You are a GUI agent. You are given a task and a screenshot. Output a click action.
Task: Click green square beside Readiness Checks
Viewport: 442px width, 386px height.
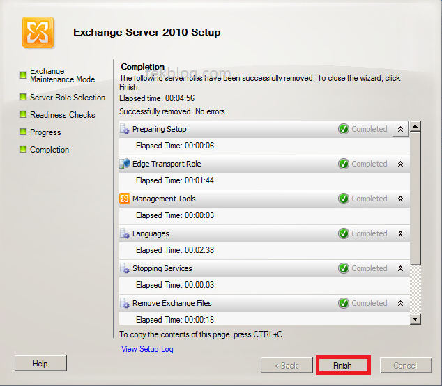pyautogui.click(x=23, y=114)
